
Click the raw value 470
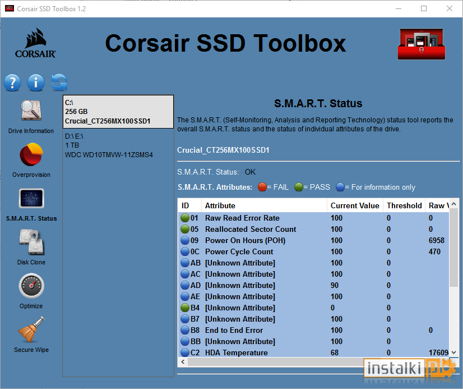[434, 251]
